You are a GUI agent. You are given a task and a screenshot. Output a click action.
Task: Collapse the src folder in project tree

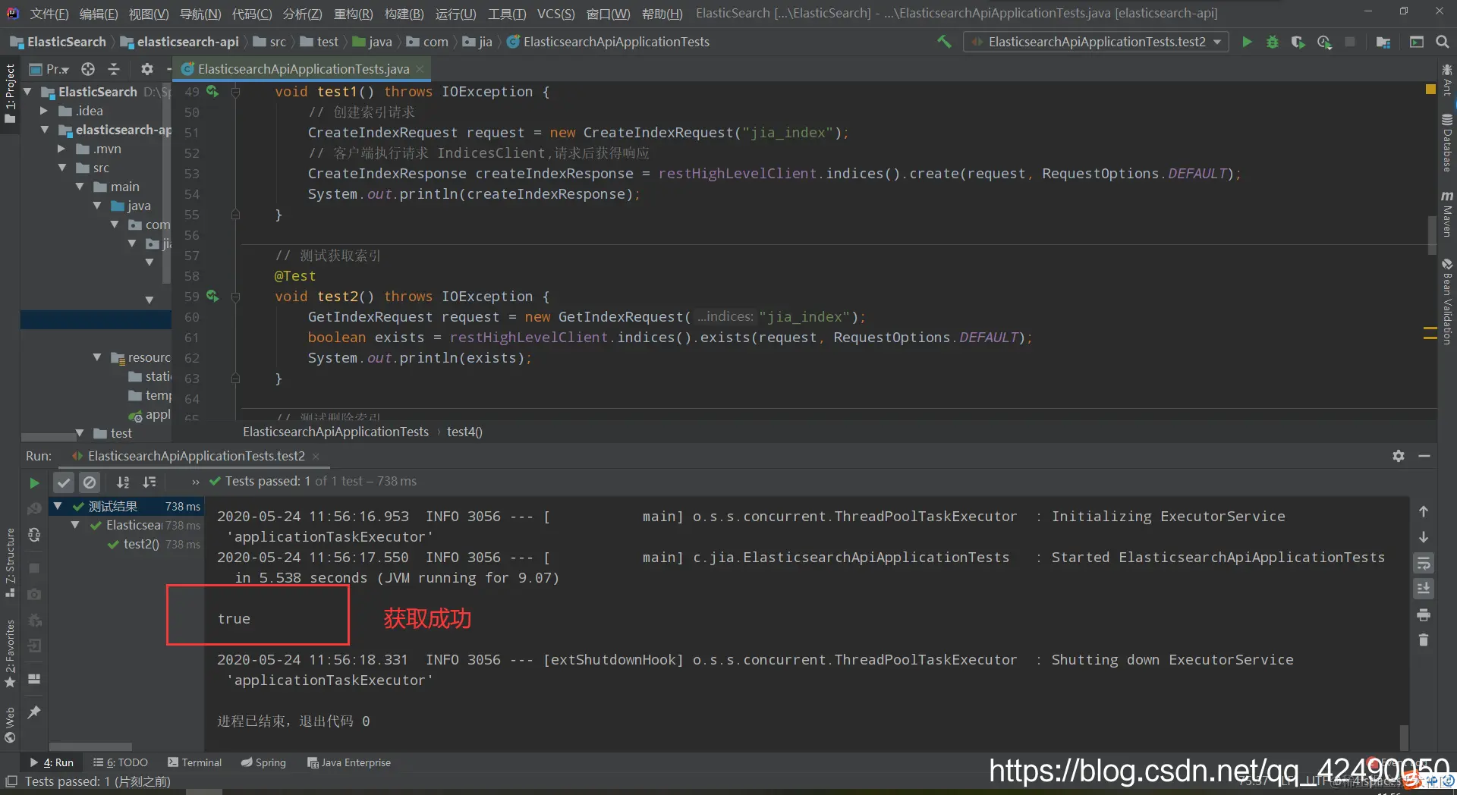pyautogui.click(x=62, y=168)
